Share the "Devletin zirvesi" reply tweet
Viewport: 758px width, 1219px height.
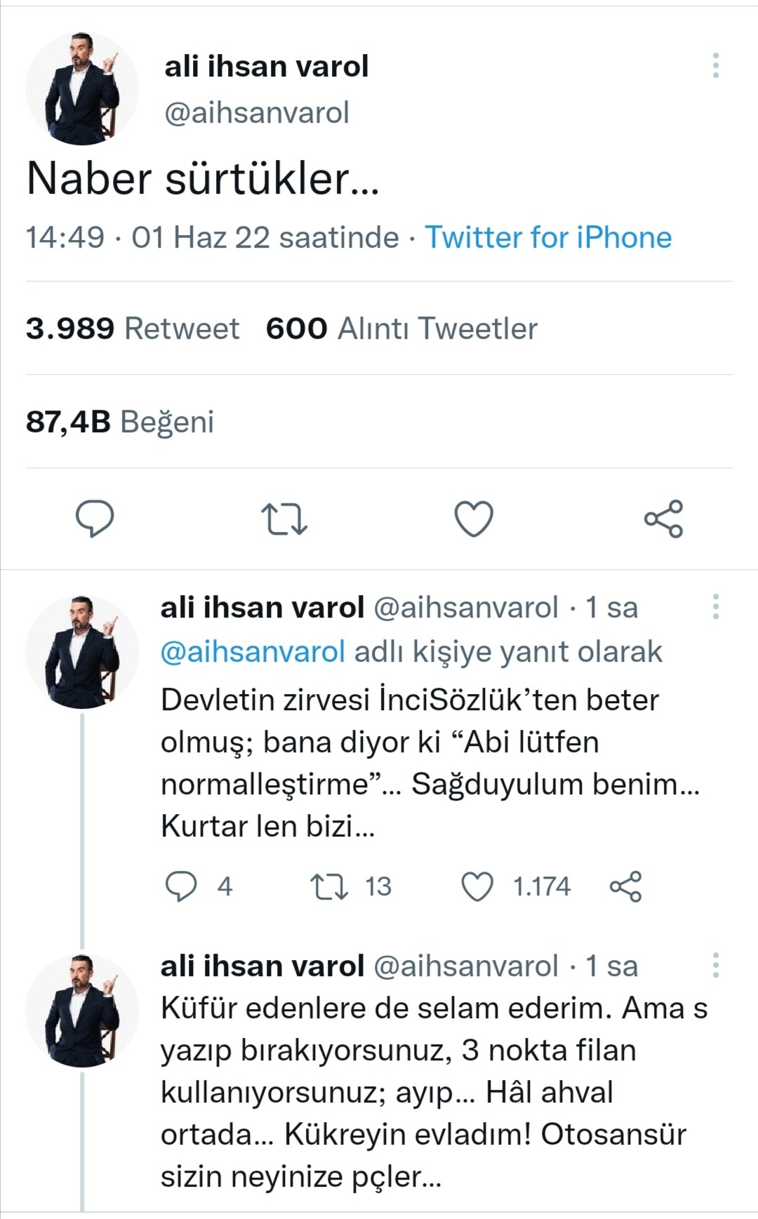[625, 886]
